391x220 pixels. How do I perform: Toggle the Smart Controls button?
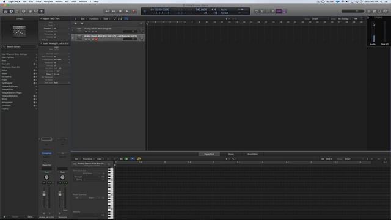[x=31, y=11]
